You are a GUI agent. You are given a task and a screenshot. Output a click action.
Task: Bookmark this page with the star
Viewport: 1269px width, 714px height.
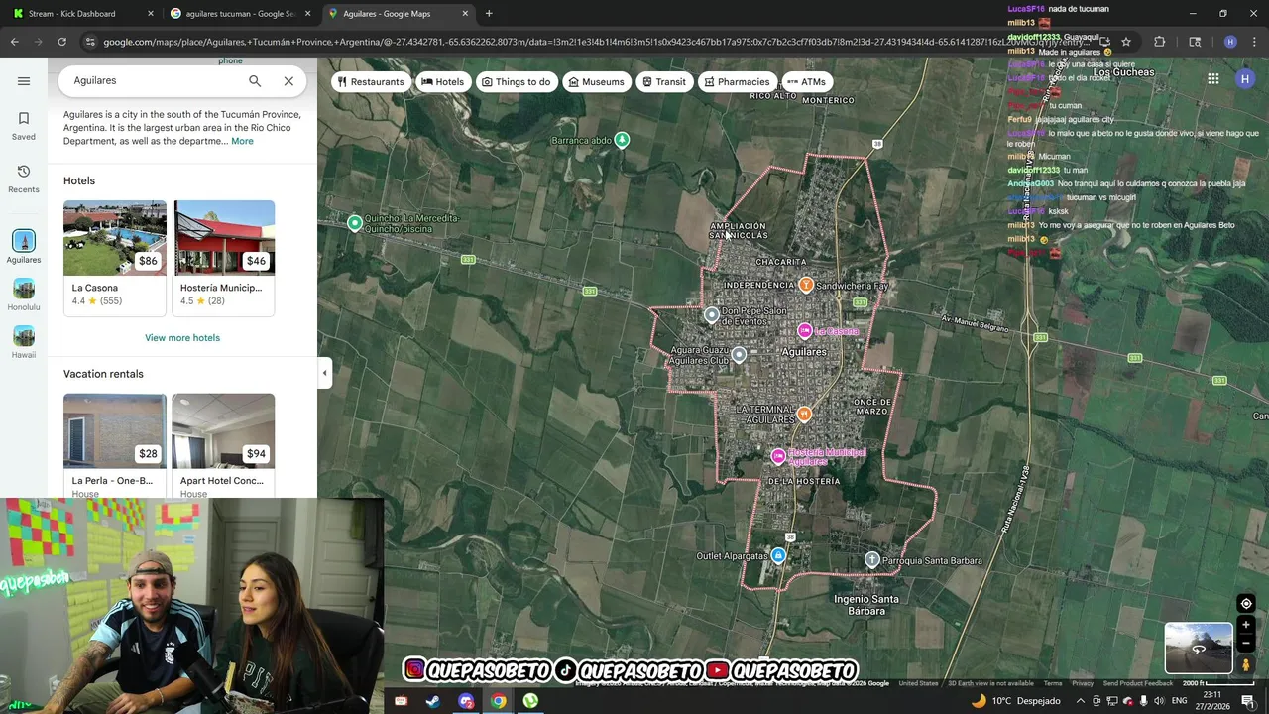point(1126,42)
